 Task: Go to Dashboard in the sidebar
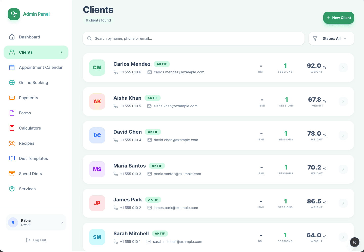pyautogui.click(x=36, y=37)
